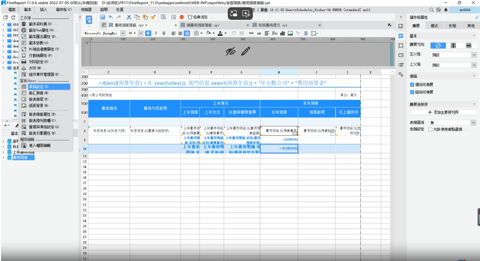Click the insert formula F(x) icon
The width and height of the screenshot is (480, 261).
(275, 33)
